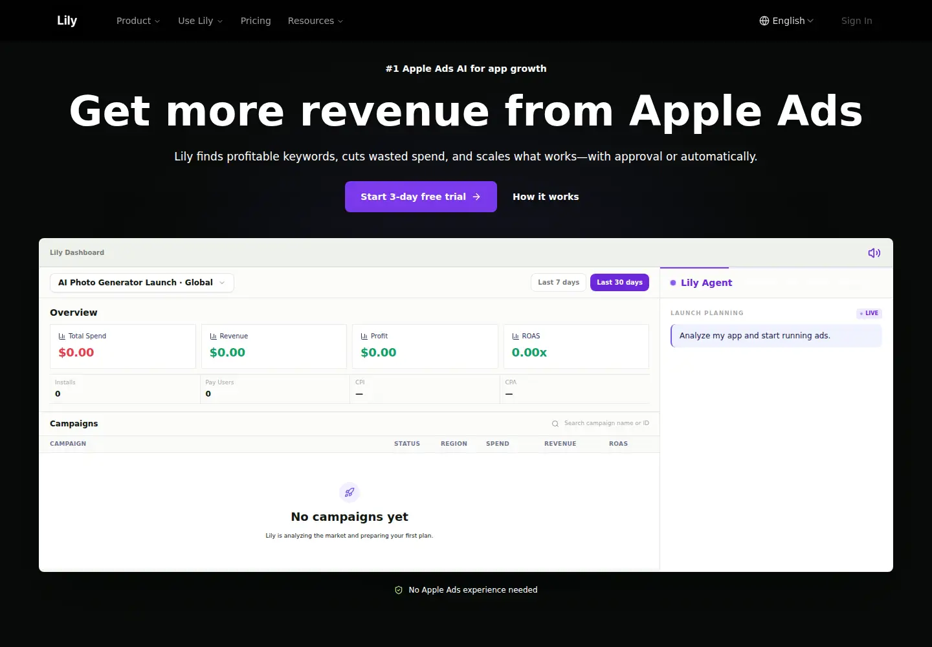Click the rocket icon above No campaigns yet
This screenshot has height=647, width=932.
point(349,492)
